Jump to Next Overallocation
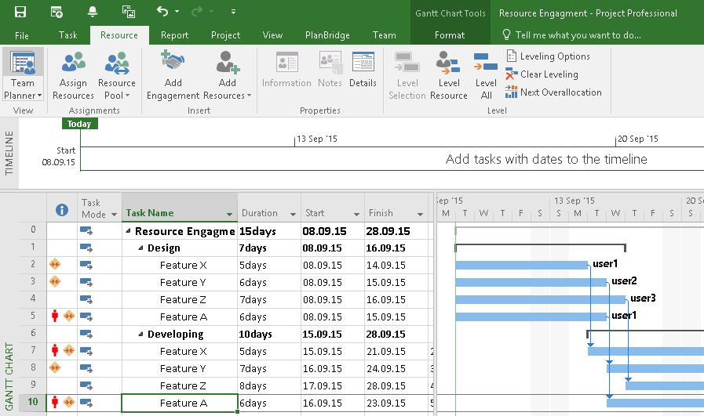The image size is (704, 416). [553, 92]
